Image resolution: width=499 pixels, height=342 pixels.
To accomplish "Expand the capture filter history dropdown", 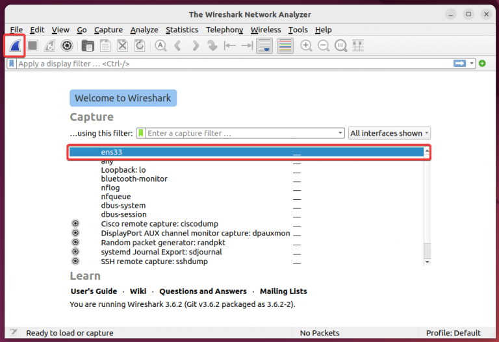I will 340,133.
